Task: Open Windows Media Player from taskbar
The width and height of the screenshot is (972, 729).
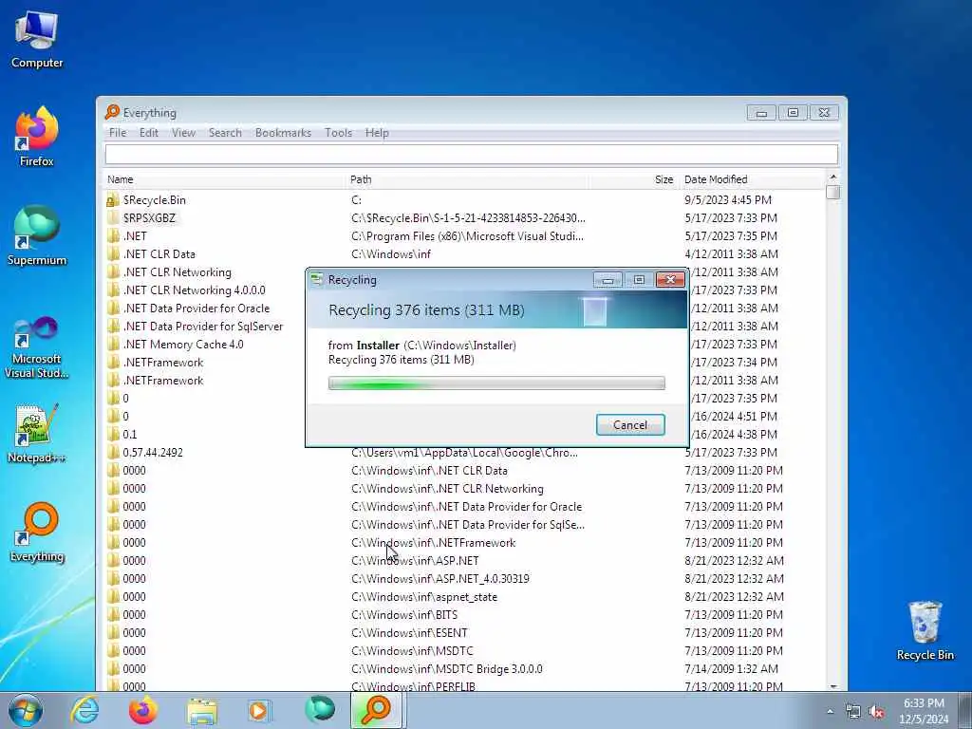Action: (x=259, y=710)
